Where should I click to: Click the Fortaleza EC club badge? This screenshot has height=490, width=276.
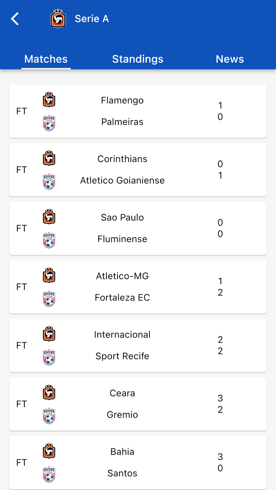pos(49,297)
